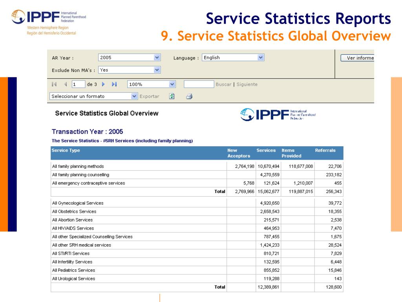
Task: Select the All Obstetrics Services row label
Action: (74, 212)
